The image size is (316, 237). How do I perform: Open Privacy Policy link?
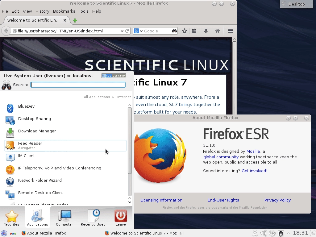pyautogui.click(x=277, y=200)
